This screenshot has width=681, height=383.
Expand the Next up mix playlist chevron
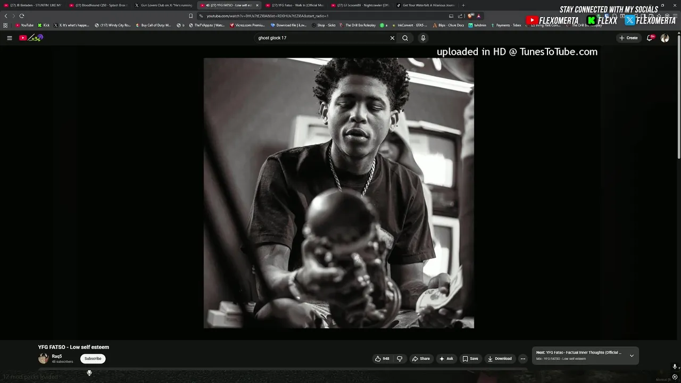click(632, 355)
